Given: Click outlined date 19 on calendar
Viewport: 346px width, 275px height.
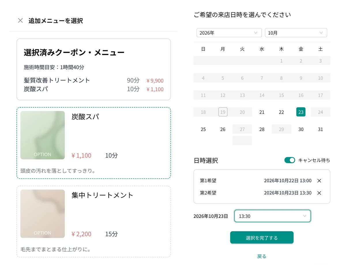Looking at the screenshot, I should [223, 112].
